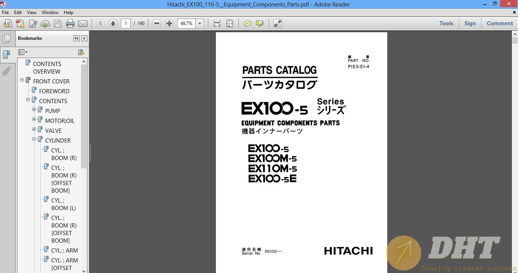Expand the PUMP bookmark node
Viewport: 518px width, 273px height.
pos(34,110)
